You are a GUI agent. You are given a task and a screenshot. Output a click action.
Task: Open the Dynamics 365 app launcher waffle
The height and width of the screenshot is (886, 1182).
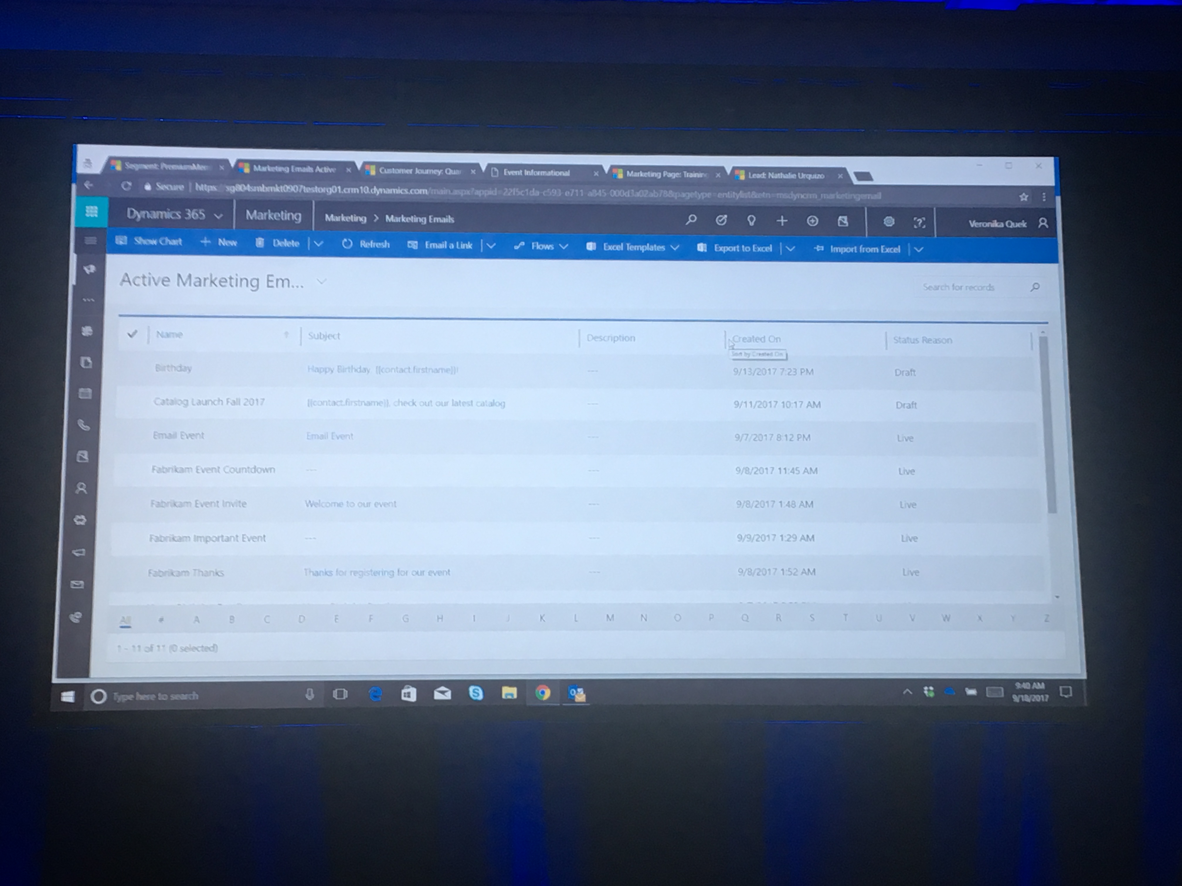[91, 212]
